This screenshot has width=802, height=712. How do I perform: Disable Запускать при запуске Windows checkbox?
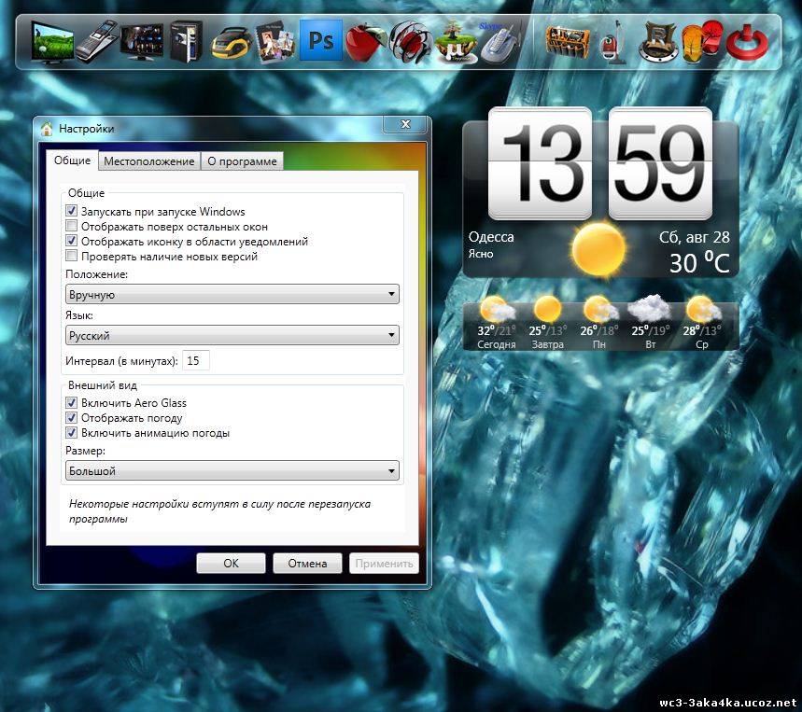point(72,212)
